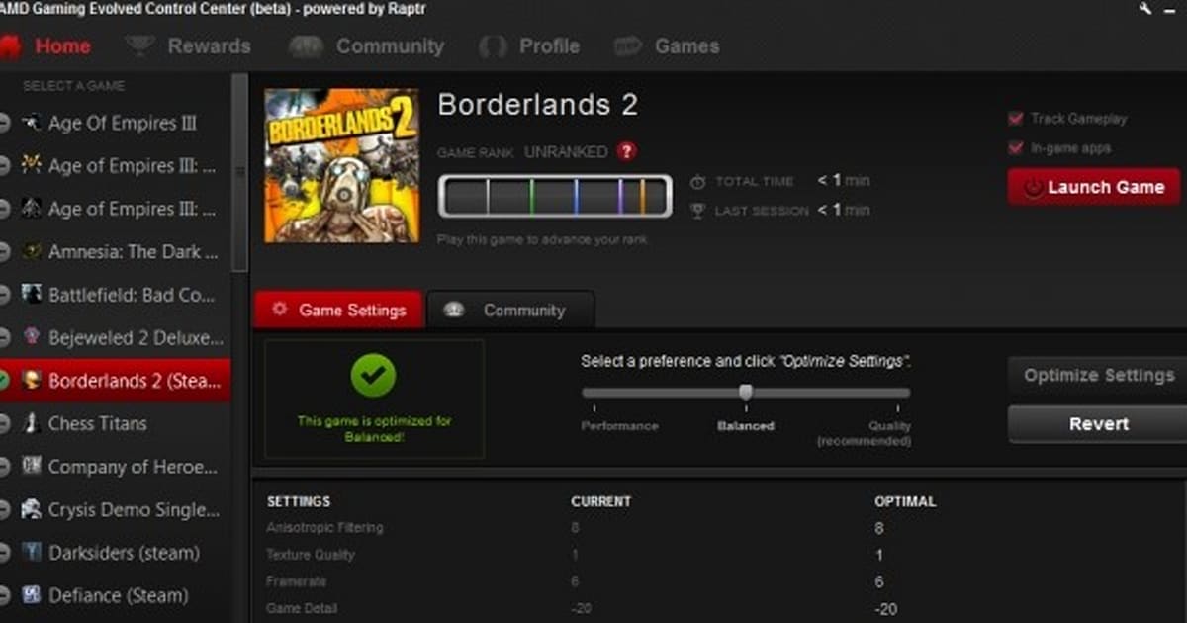Image resolution: width=1187 pixels, height=623 pixels.
Task: Click the game rank progress bar
Action: [555, 196]
